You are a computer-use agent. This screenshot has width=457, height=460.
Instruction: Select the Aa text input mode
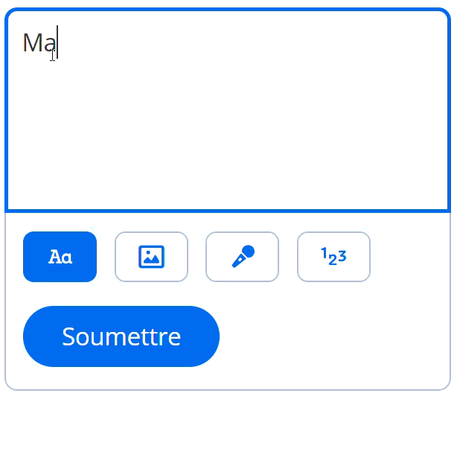click(x=60, y=257)
